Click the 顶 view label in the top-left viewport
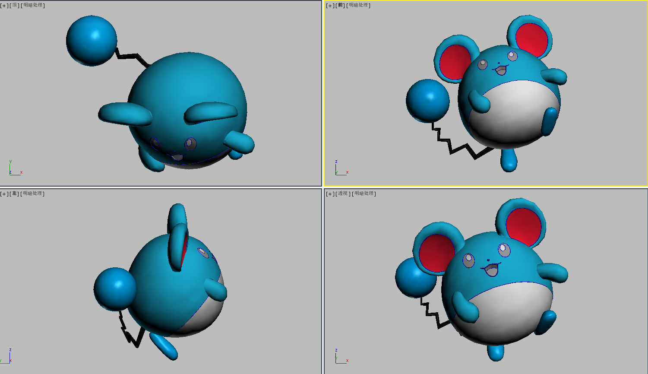This screenshot has width=648, height=374. (15, 6)
